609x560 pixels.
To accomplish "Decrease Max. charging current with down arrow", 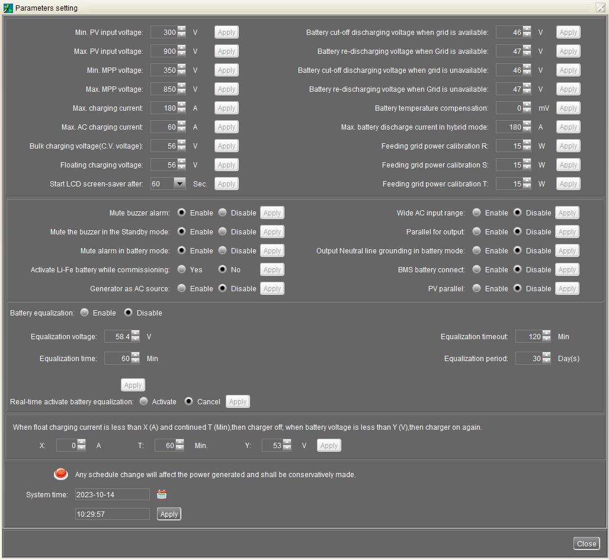I will click(182, 111).
